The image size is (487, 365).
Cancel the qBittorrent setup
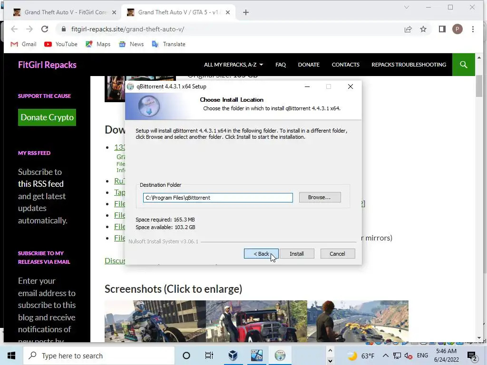point(337,254)
